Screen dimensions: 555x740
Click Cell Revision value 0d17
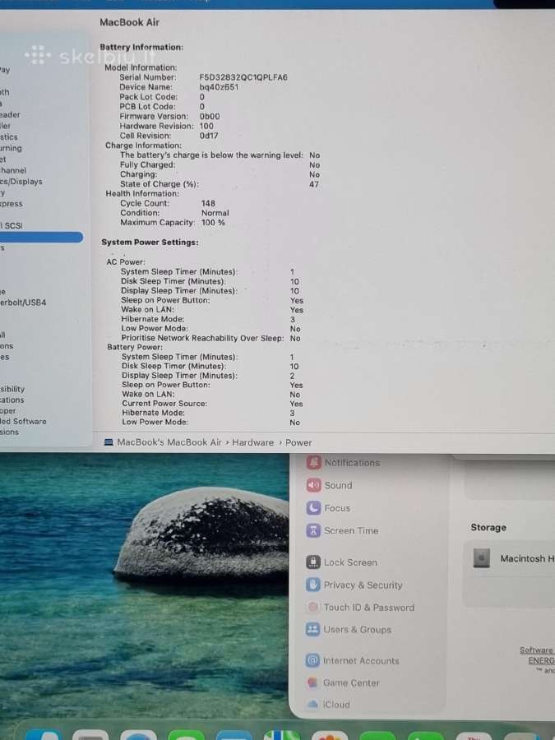click(209, 136)
